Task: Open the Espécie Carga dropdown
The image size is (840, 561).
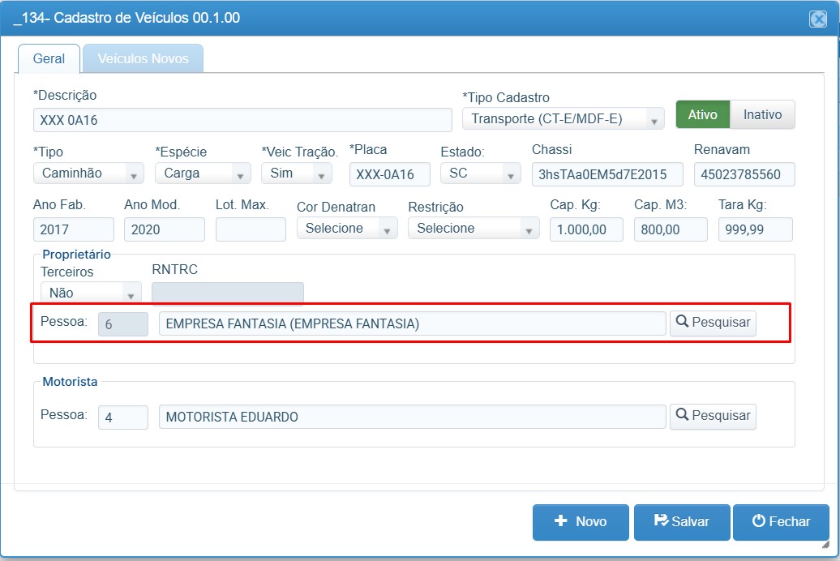Action: pyautogui.click(x=203, y=173)
